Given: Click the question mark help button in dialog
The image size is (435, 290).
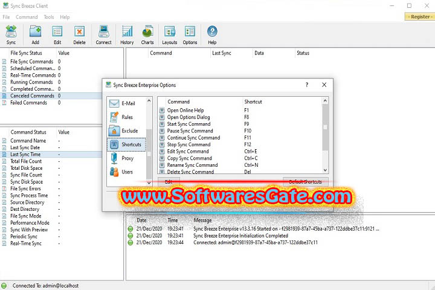Looking at the screenshot, I should (x=307, y=85).
